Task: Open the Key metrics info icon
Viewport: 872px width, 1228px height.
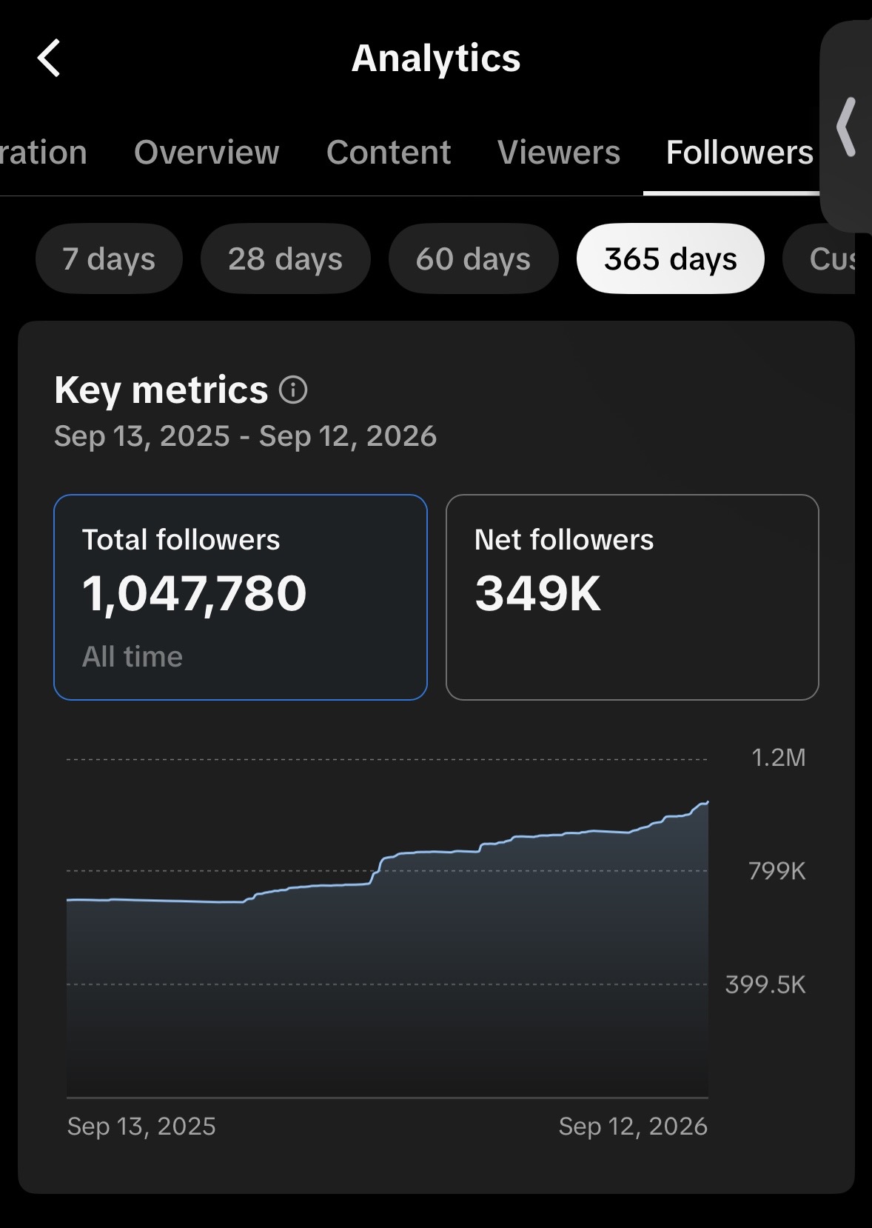Action: coord(293,390)
